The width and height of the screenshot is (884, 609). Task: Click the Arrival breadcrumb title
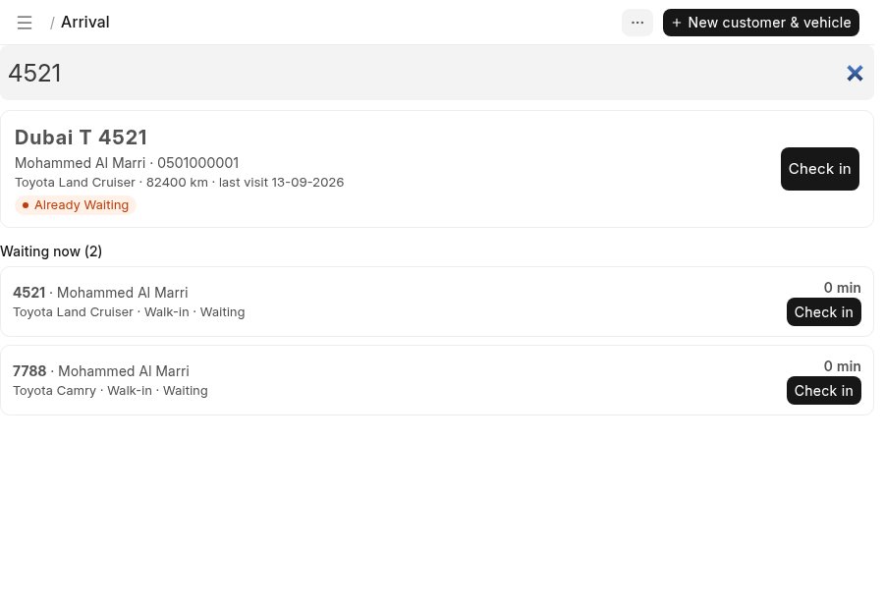coord(85,22)
